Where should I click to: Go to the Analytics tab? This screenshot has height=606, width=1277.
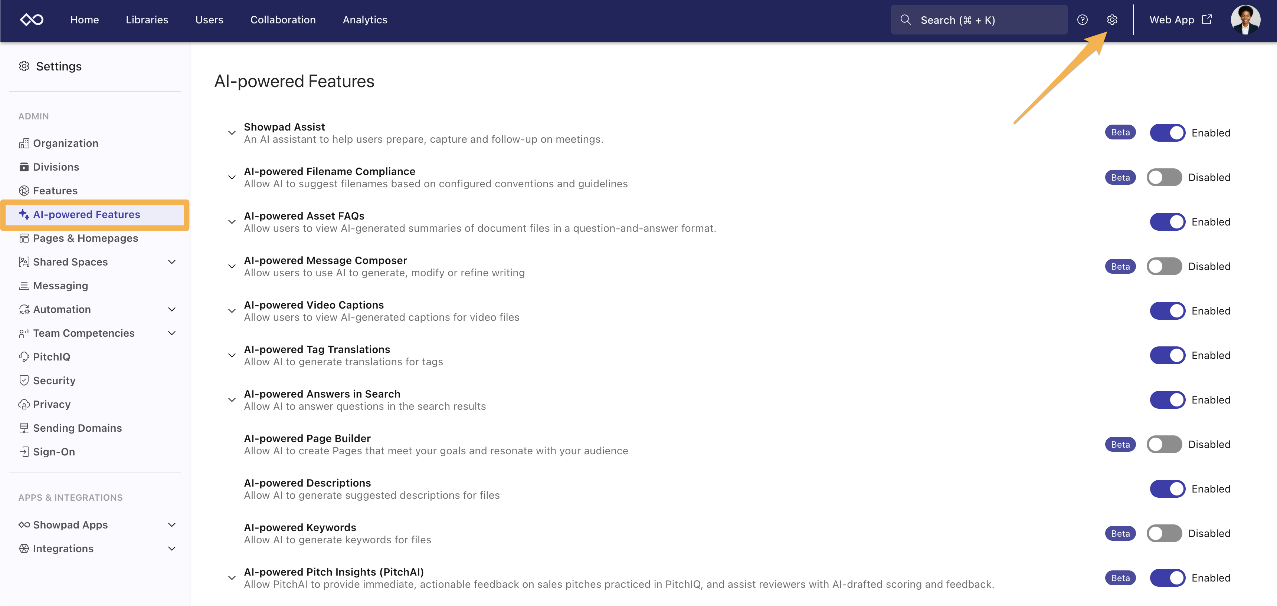pyautogui.click(x=365, y=20)
